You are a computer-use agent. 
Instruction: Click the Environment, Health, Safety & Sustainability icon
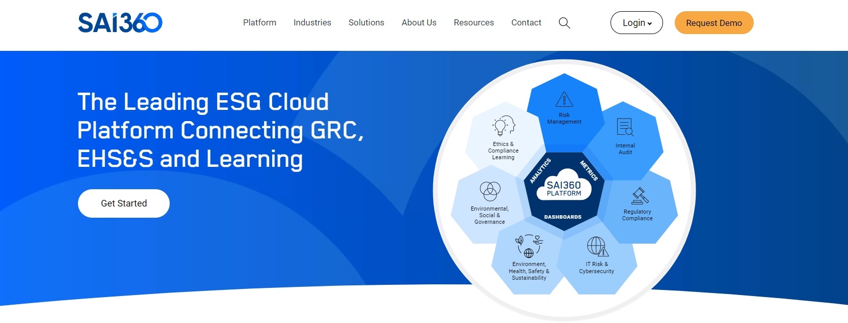[x=529, y=246]
